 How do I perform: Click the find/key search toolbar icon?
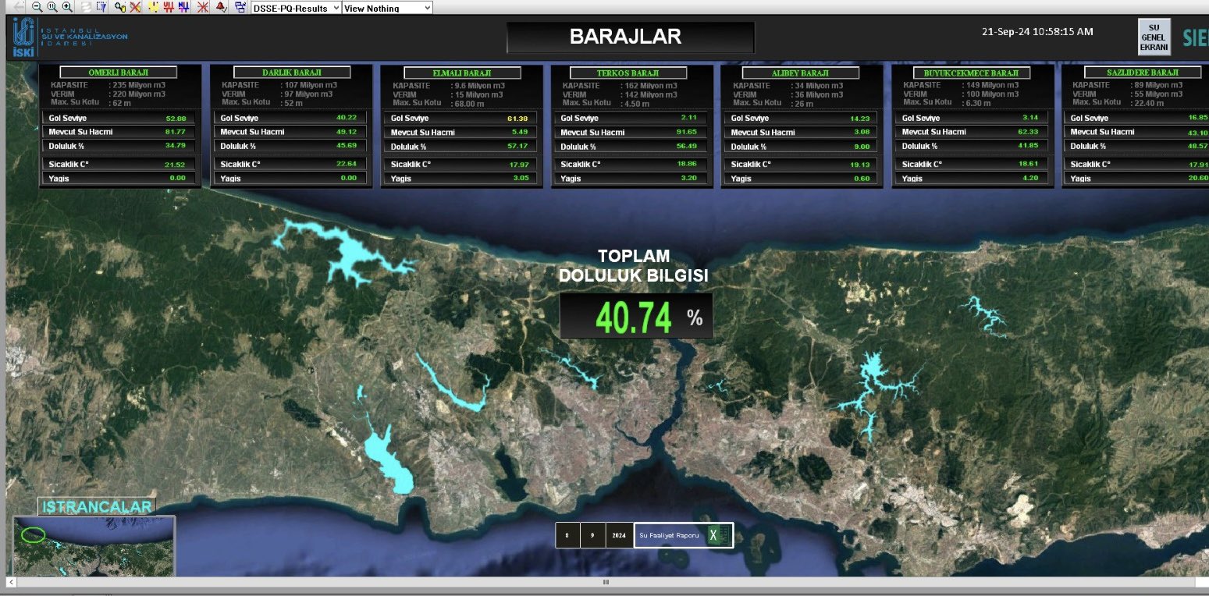click(x=120, y=7)
